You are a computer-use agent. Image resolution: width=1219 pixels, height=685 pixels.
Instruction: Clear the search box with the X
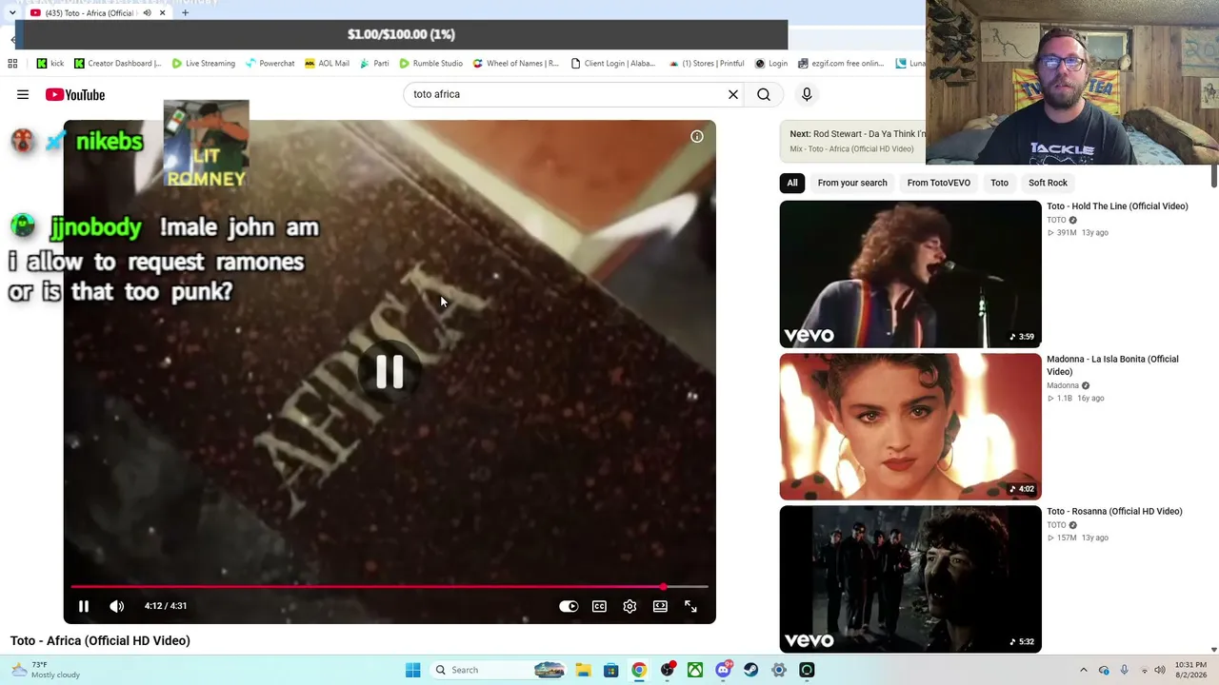[x=733, y=94]
